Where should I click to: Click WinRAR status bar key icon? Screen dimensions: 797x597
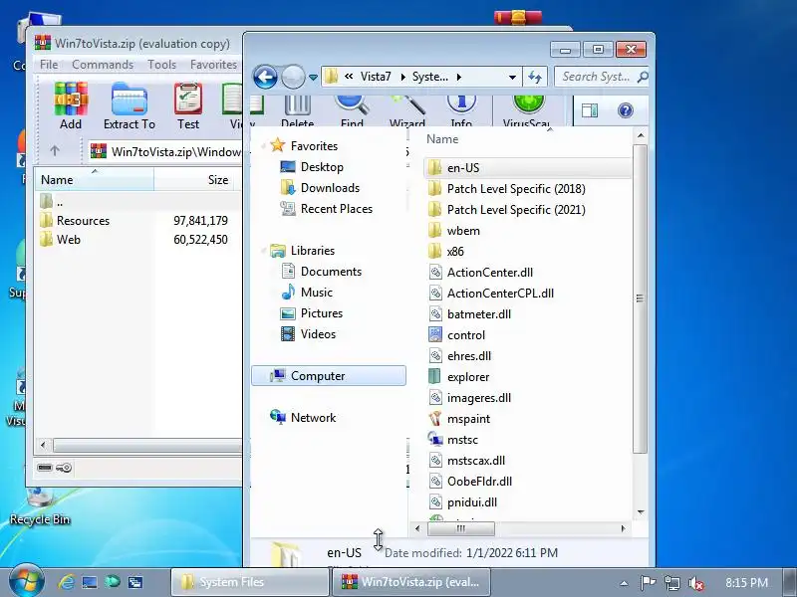tap(64, 468)
